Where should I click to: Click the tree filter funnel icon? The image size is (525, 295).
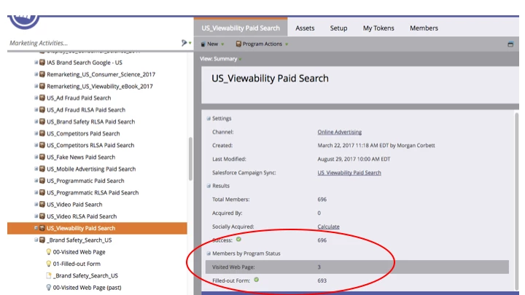click(184, 43)
